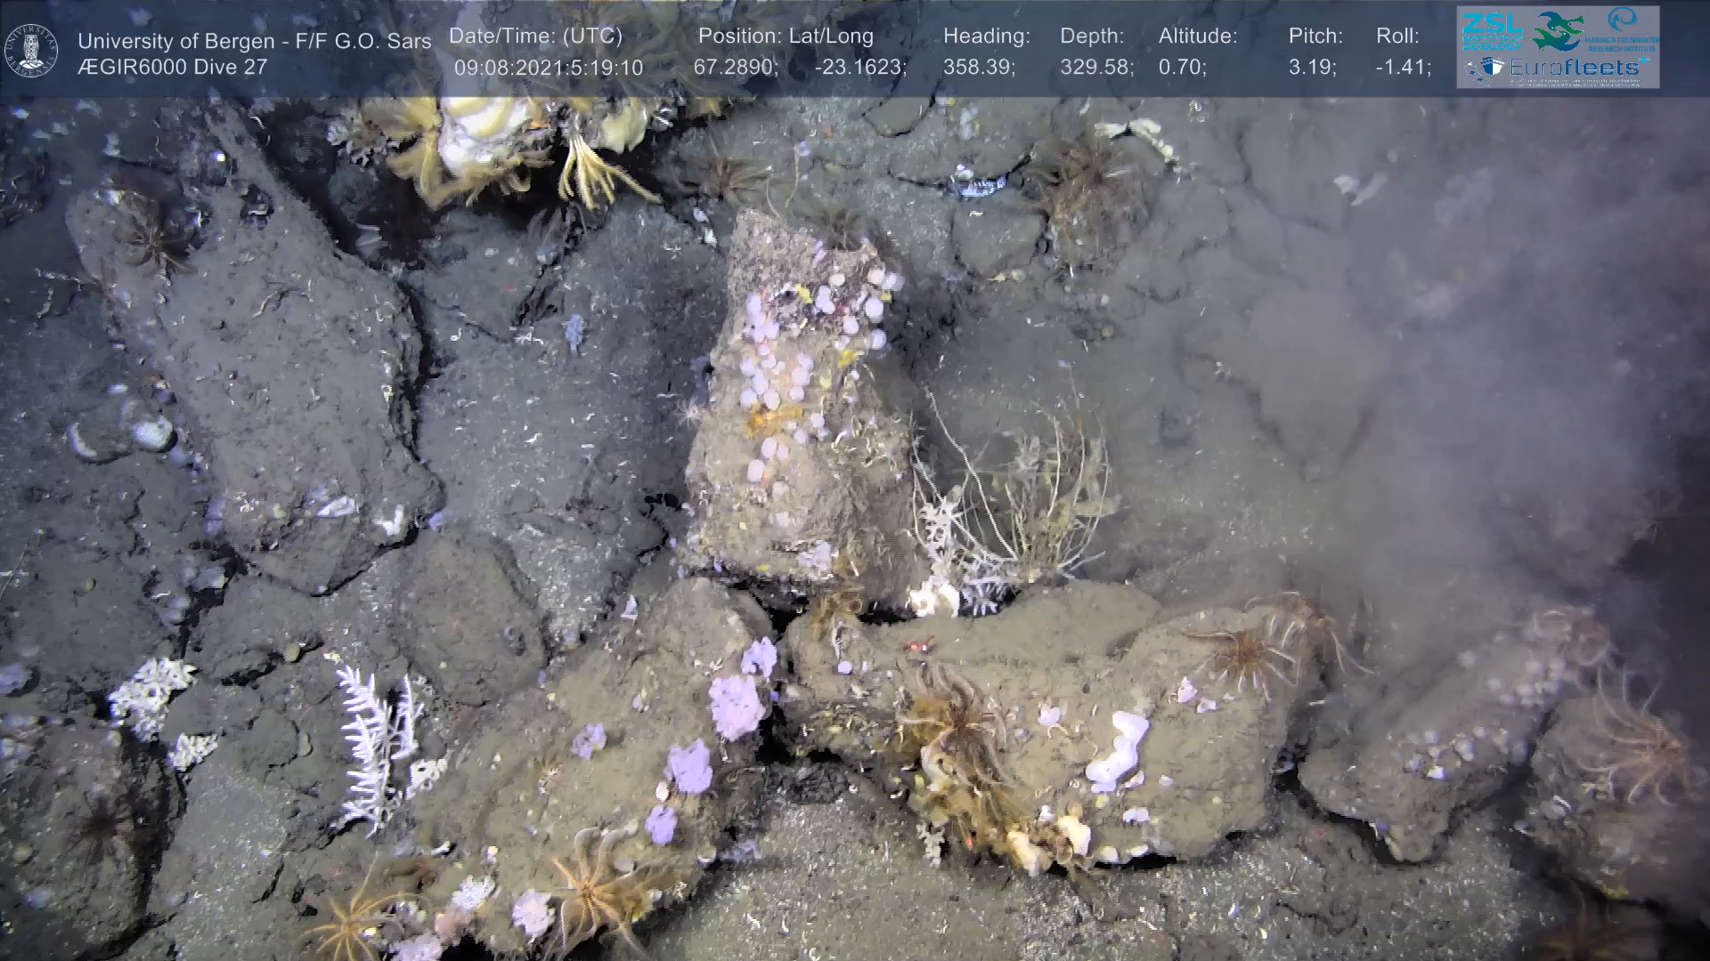
Task: Click the Eurofleets+ logo text
Action: [1574, 68]
